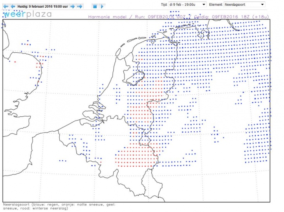Click the 'Neerslagsoort' legend caption below map
The image size is (284, 212).
coord(59,207)
